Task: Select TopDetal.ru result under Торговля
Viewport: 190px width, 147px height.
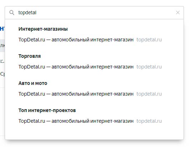Action: coord(76,67)
